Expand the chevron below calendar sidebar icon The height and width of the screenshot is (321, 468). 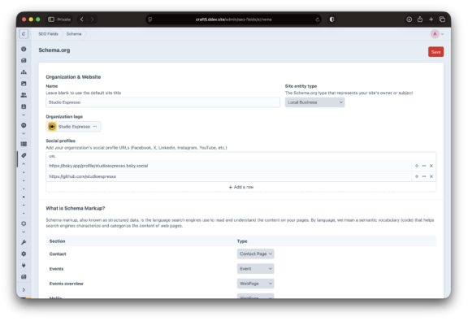coord(24,115)
